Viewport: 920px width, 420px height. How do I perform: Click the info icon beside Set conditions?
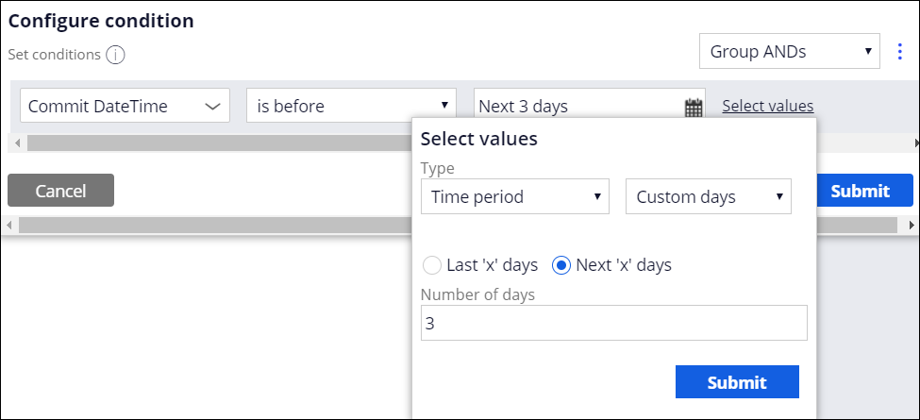pos(115,55)
